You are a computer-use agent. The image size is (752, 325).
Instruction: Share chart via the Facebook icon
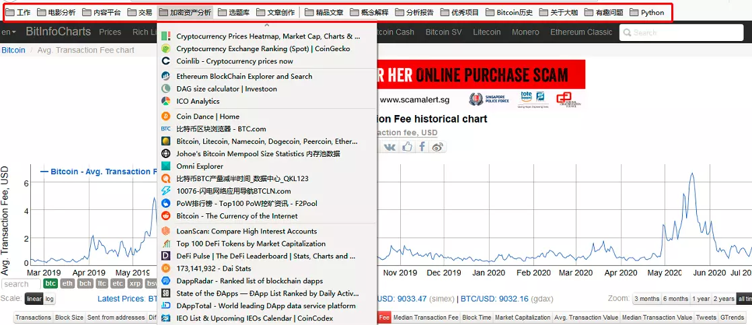(422, 147)
